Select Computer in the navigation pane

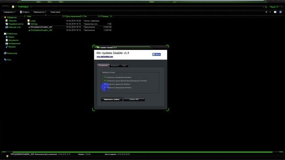11,53
